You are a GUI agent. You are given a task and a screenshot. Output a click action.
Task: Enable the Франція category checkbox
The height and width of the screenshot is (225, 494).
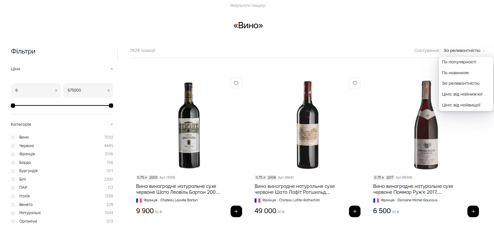[x=13, y=154]
